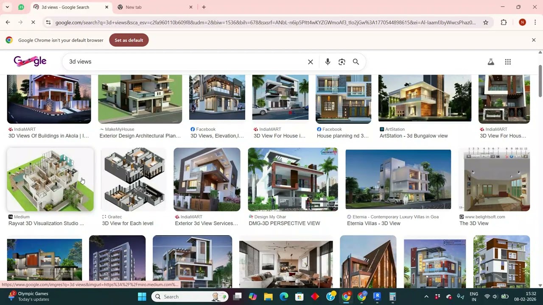The height and width of the screenshot is (305, 543).
Task: View site information icon in address bar
Action: pos(48,22)
